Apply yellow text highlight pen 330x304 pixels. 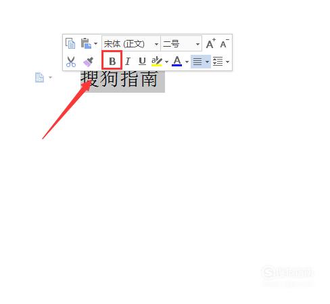click(157, 62)
